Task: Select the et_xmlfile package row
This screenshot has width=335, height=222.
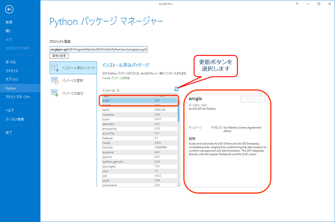Action: tap(140, 133)
